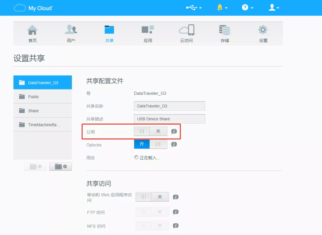This screenshot has width=322, height=235.
Task: Toggle the 公用 public switch
Action: pyautogui.click(x=151, y=131)
